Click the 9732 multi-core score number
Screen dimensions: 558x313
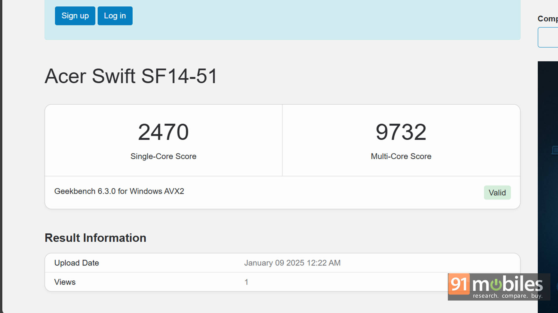point(401,132)
